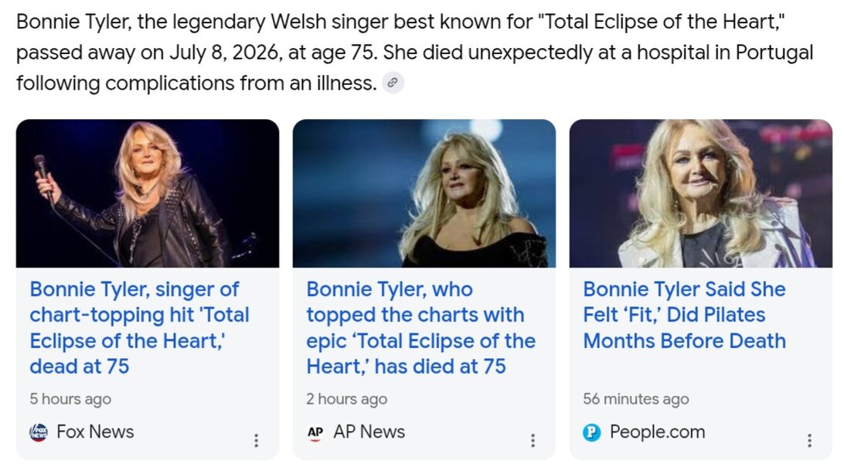Click the People.com article thumbnail image

pos(701,193)
